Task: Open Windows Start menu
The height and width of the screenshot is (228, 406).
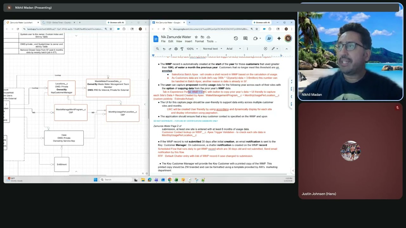Action: click(95, 180)
